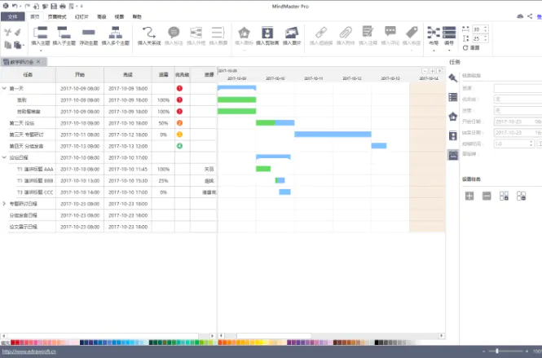Viewport: 542px width, 358px height.
Task: Open the outline list tab in side panel
Action: pos(453,97)
